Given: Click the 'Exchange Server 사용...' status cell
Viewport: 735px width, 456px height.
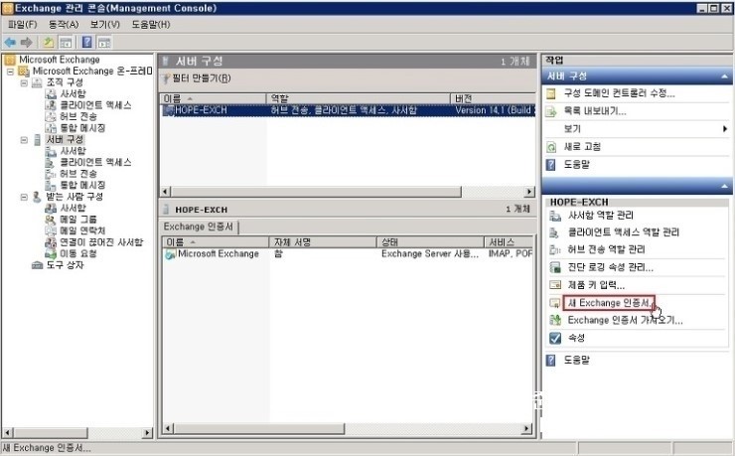Looking at the screenshot, I should (430, 254).
